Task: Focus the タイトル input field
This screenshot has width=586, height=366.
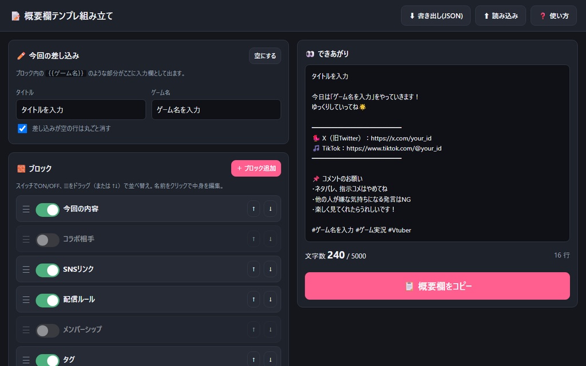Action: pos(81,110)
